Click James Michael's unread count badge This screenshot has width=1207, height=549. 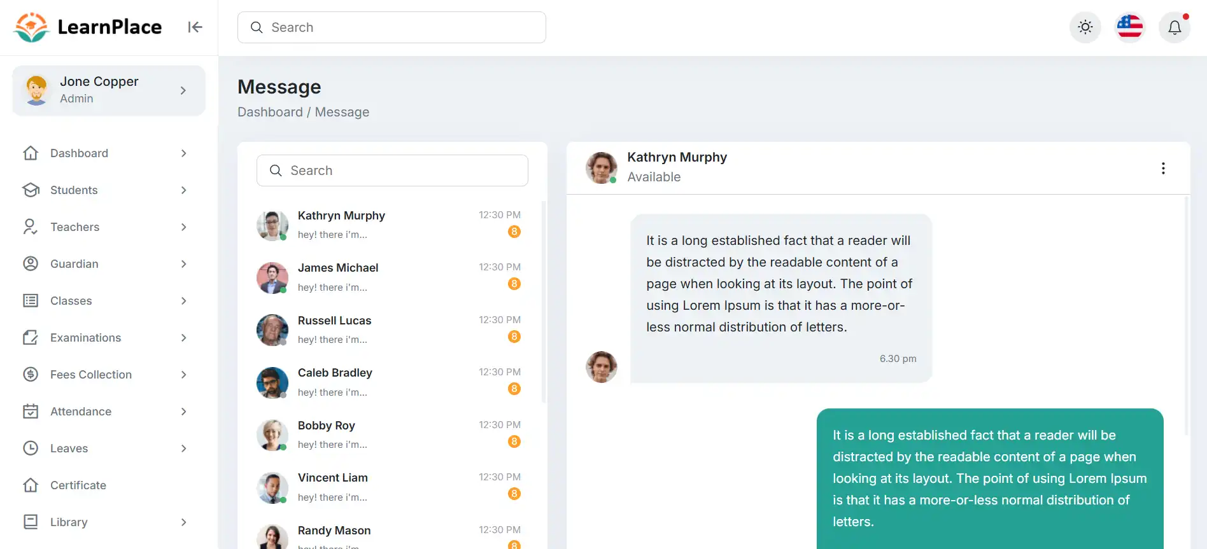pyautogui.click(x=514, y=284)
